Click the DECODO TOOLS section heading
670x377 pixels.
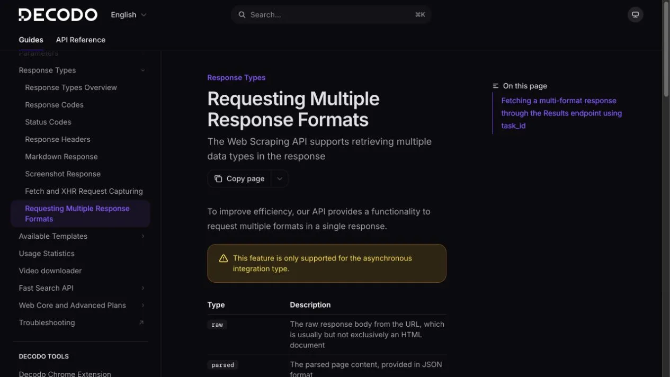pos(44,356)
